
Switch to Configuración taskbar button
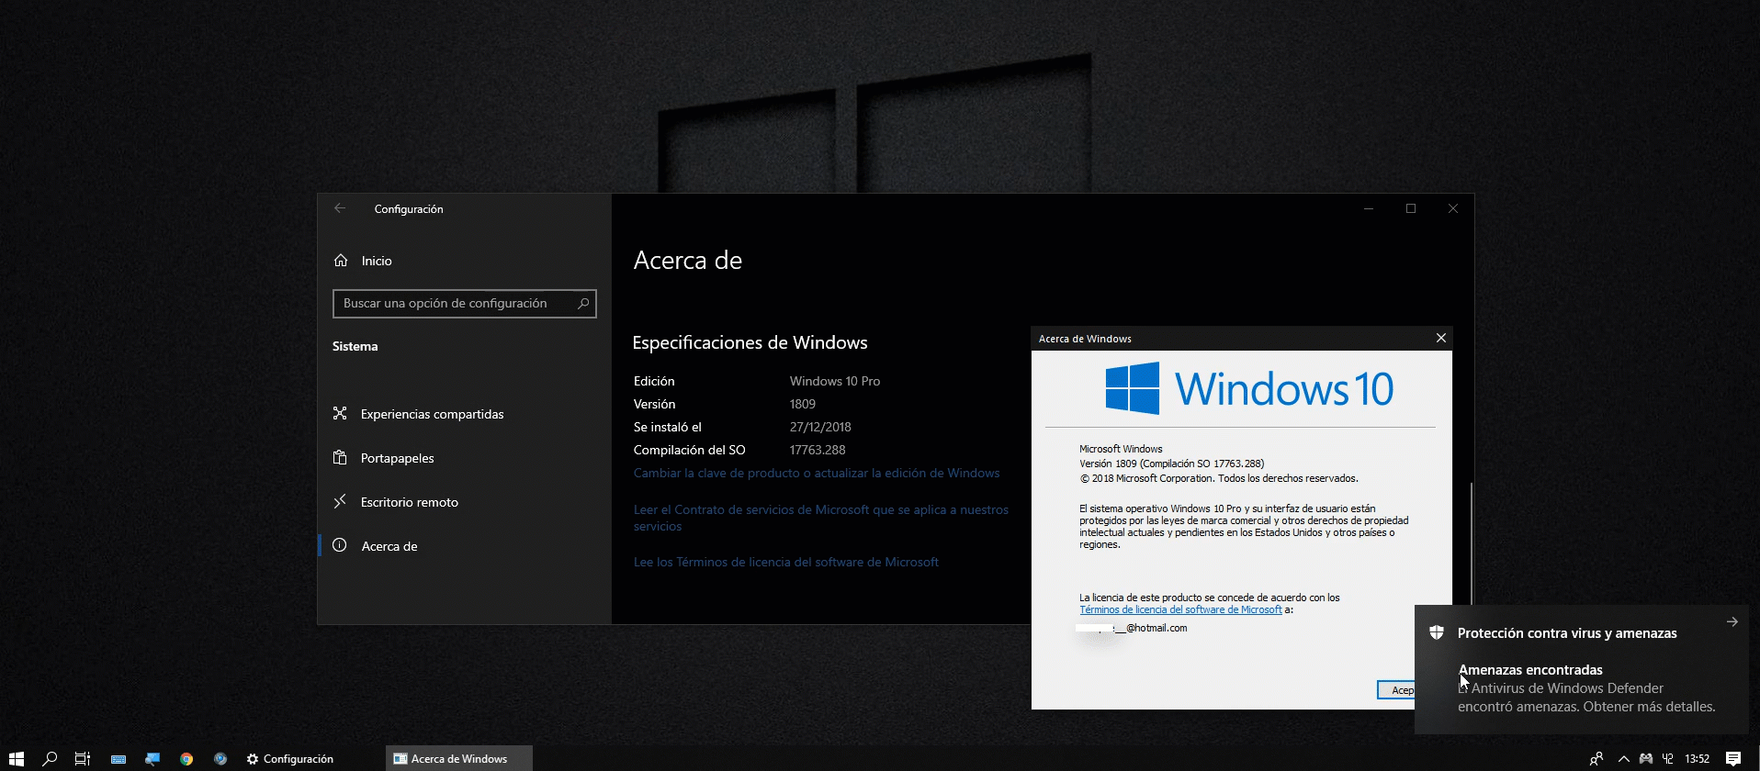pos(290,759)
